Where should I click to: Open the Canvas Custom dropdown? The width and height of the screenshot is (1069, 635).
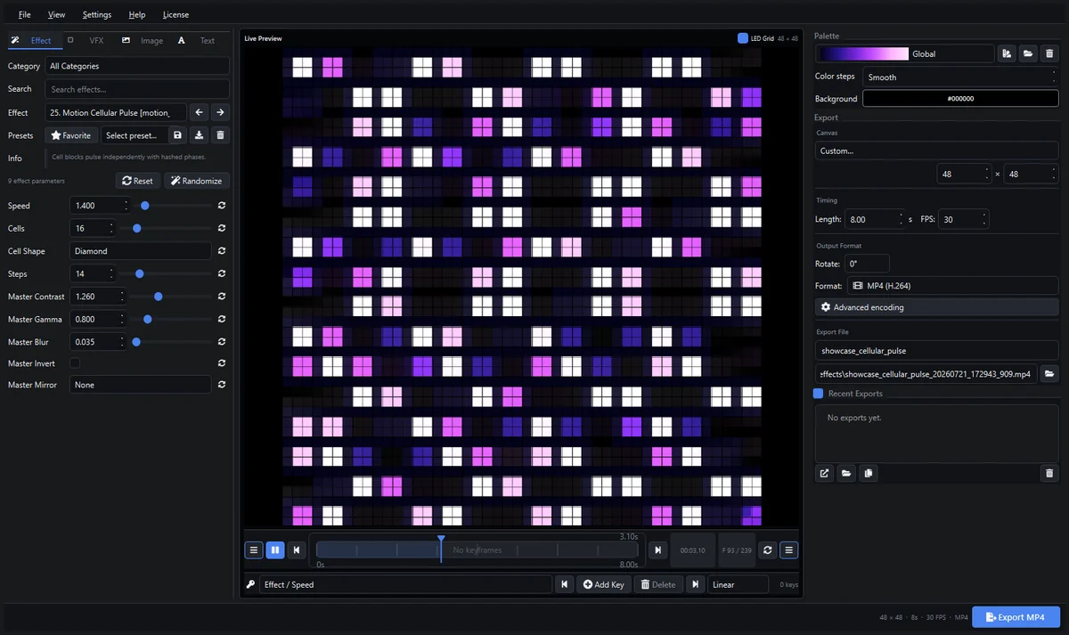tap(936, 151)
